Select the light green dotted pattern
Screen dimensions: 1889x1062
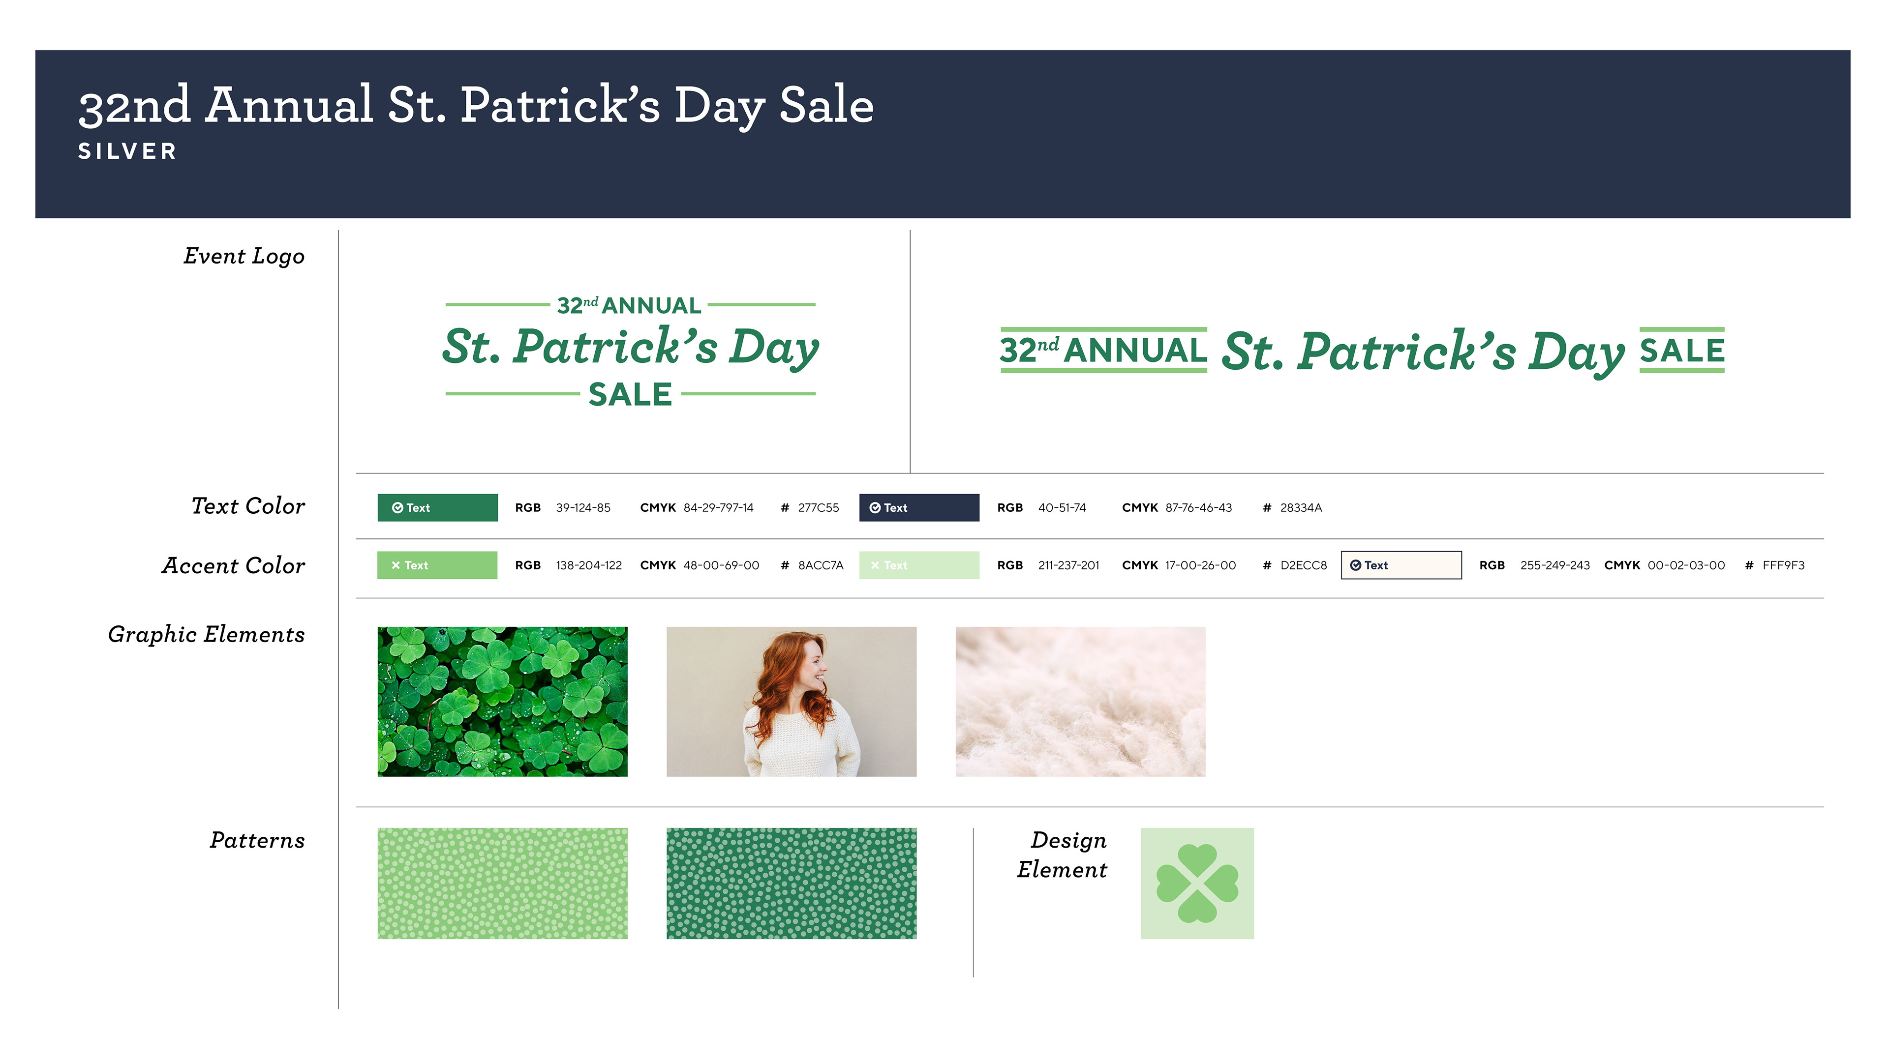coord(502,883)
